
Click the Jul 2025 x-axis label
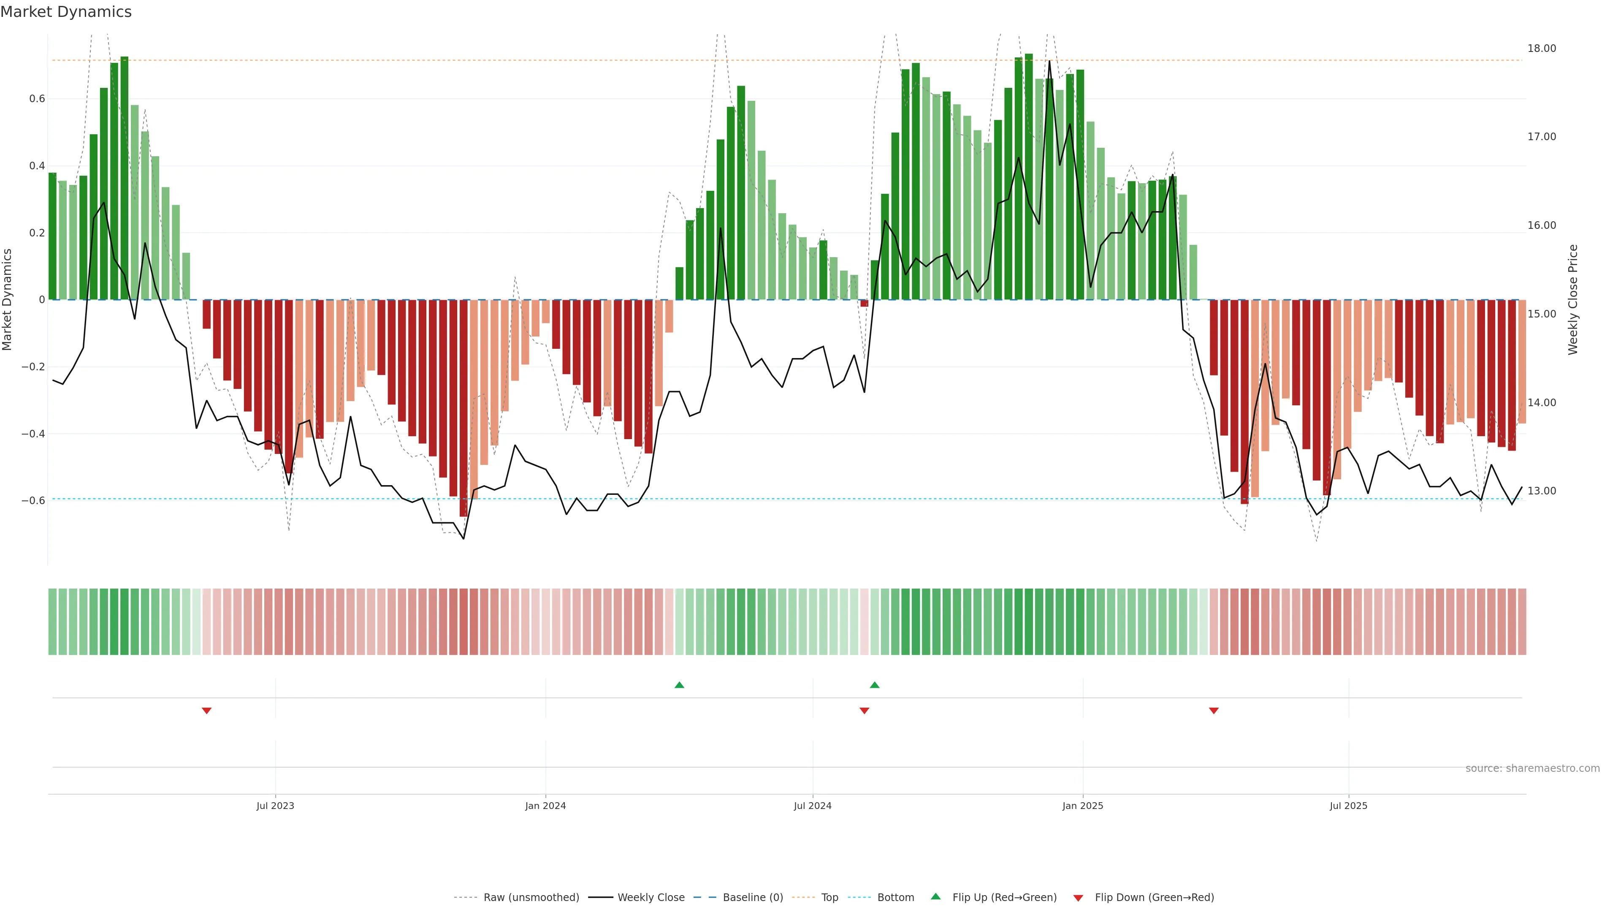[1348, 806]
